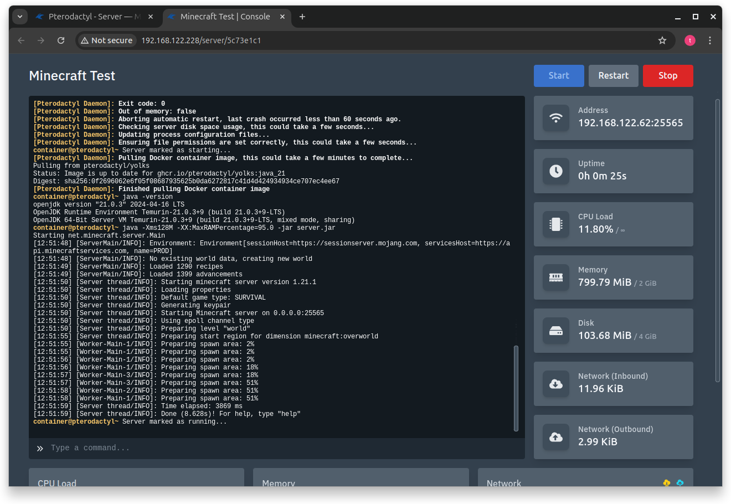Click the drive icon on the Disk card
Viewport: 731px width, 504px height.
tap(556, 330)
